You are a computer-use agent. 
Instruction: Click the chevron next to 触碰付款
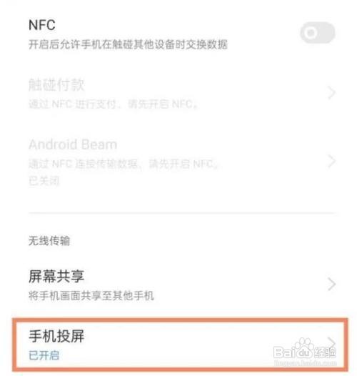coord(331,92)
